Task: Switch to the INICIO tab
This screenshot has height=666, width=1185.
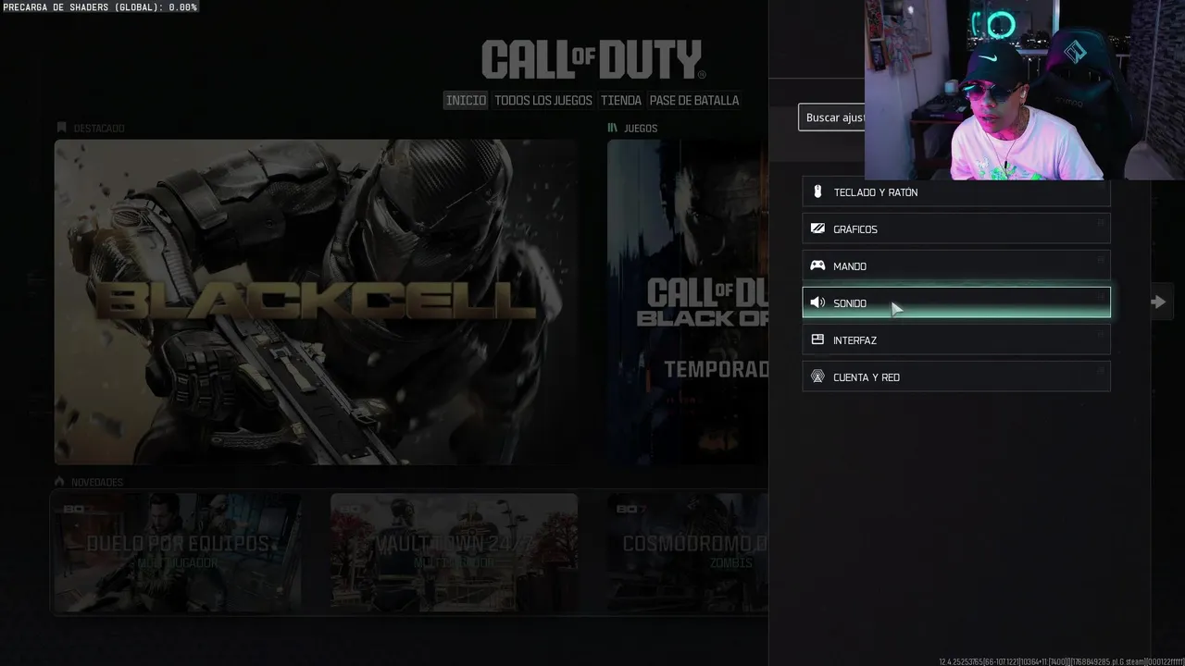Action: coord(466,100)
